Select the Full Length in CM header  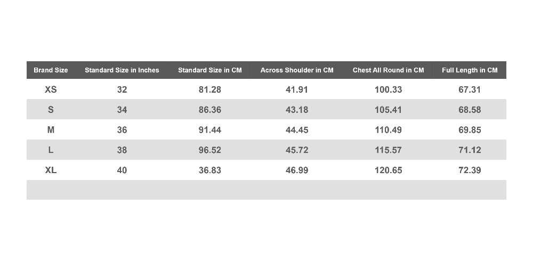[x=470, y=70]
